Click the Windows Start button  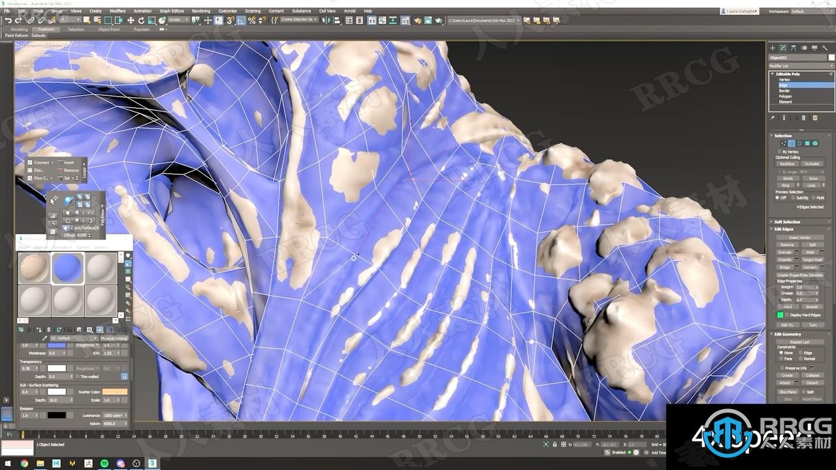tap(8, 463)
